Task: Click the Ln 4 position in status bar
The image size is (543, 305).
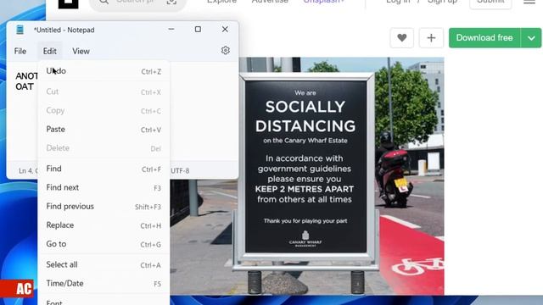Action: coord(28,171)
